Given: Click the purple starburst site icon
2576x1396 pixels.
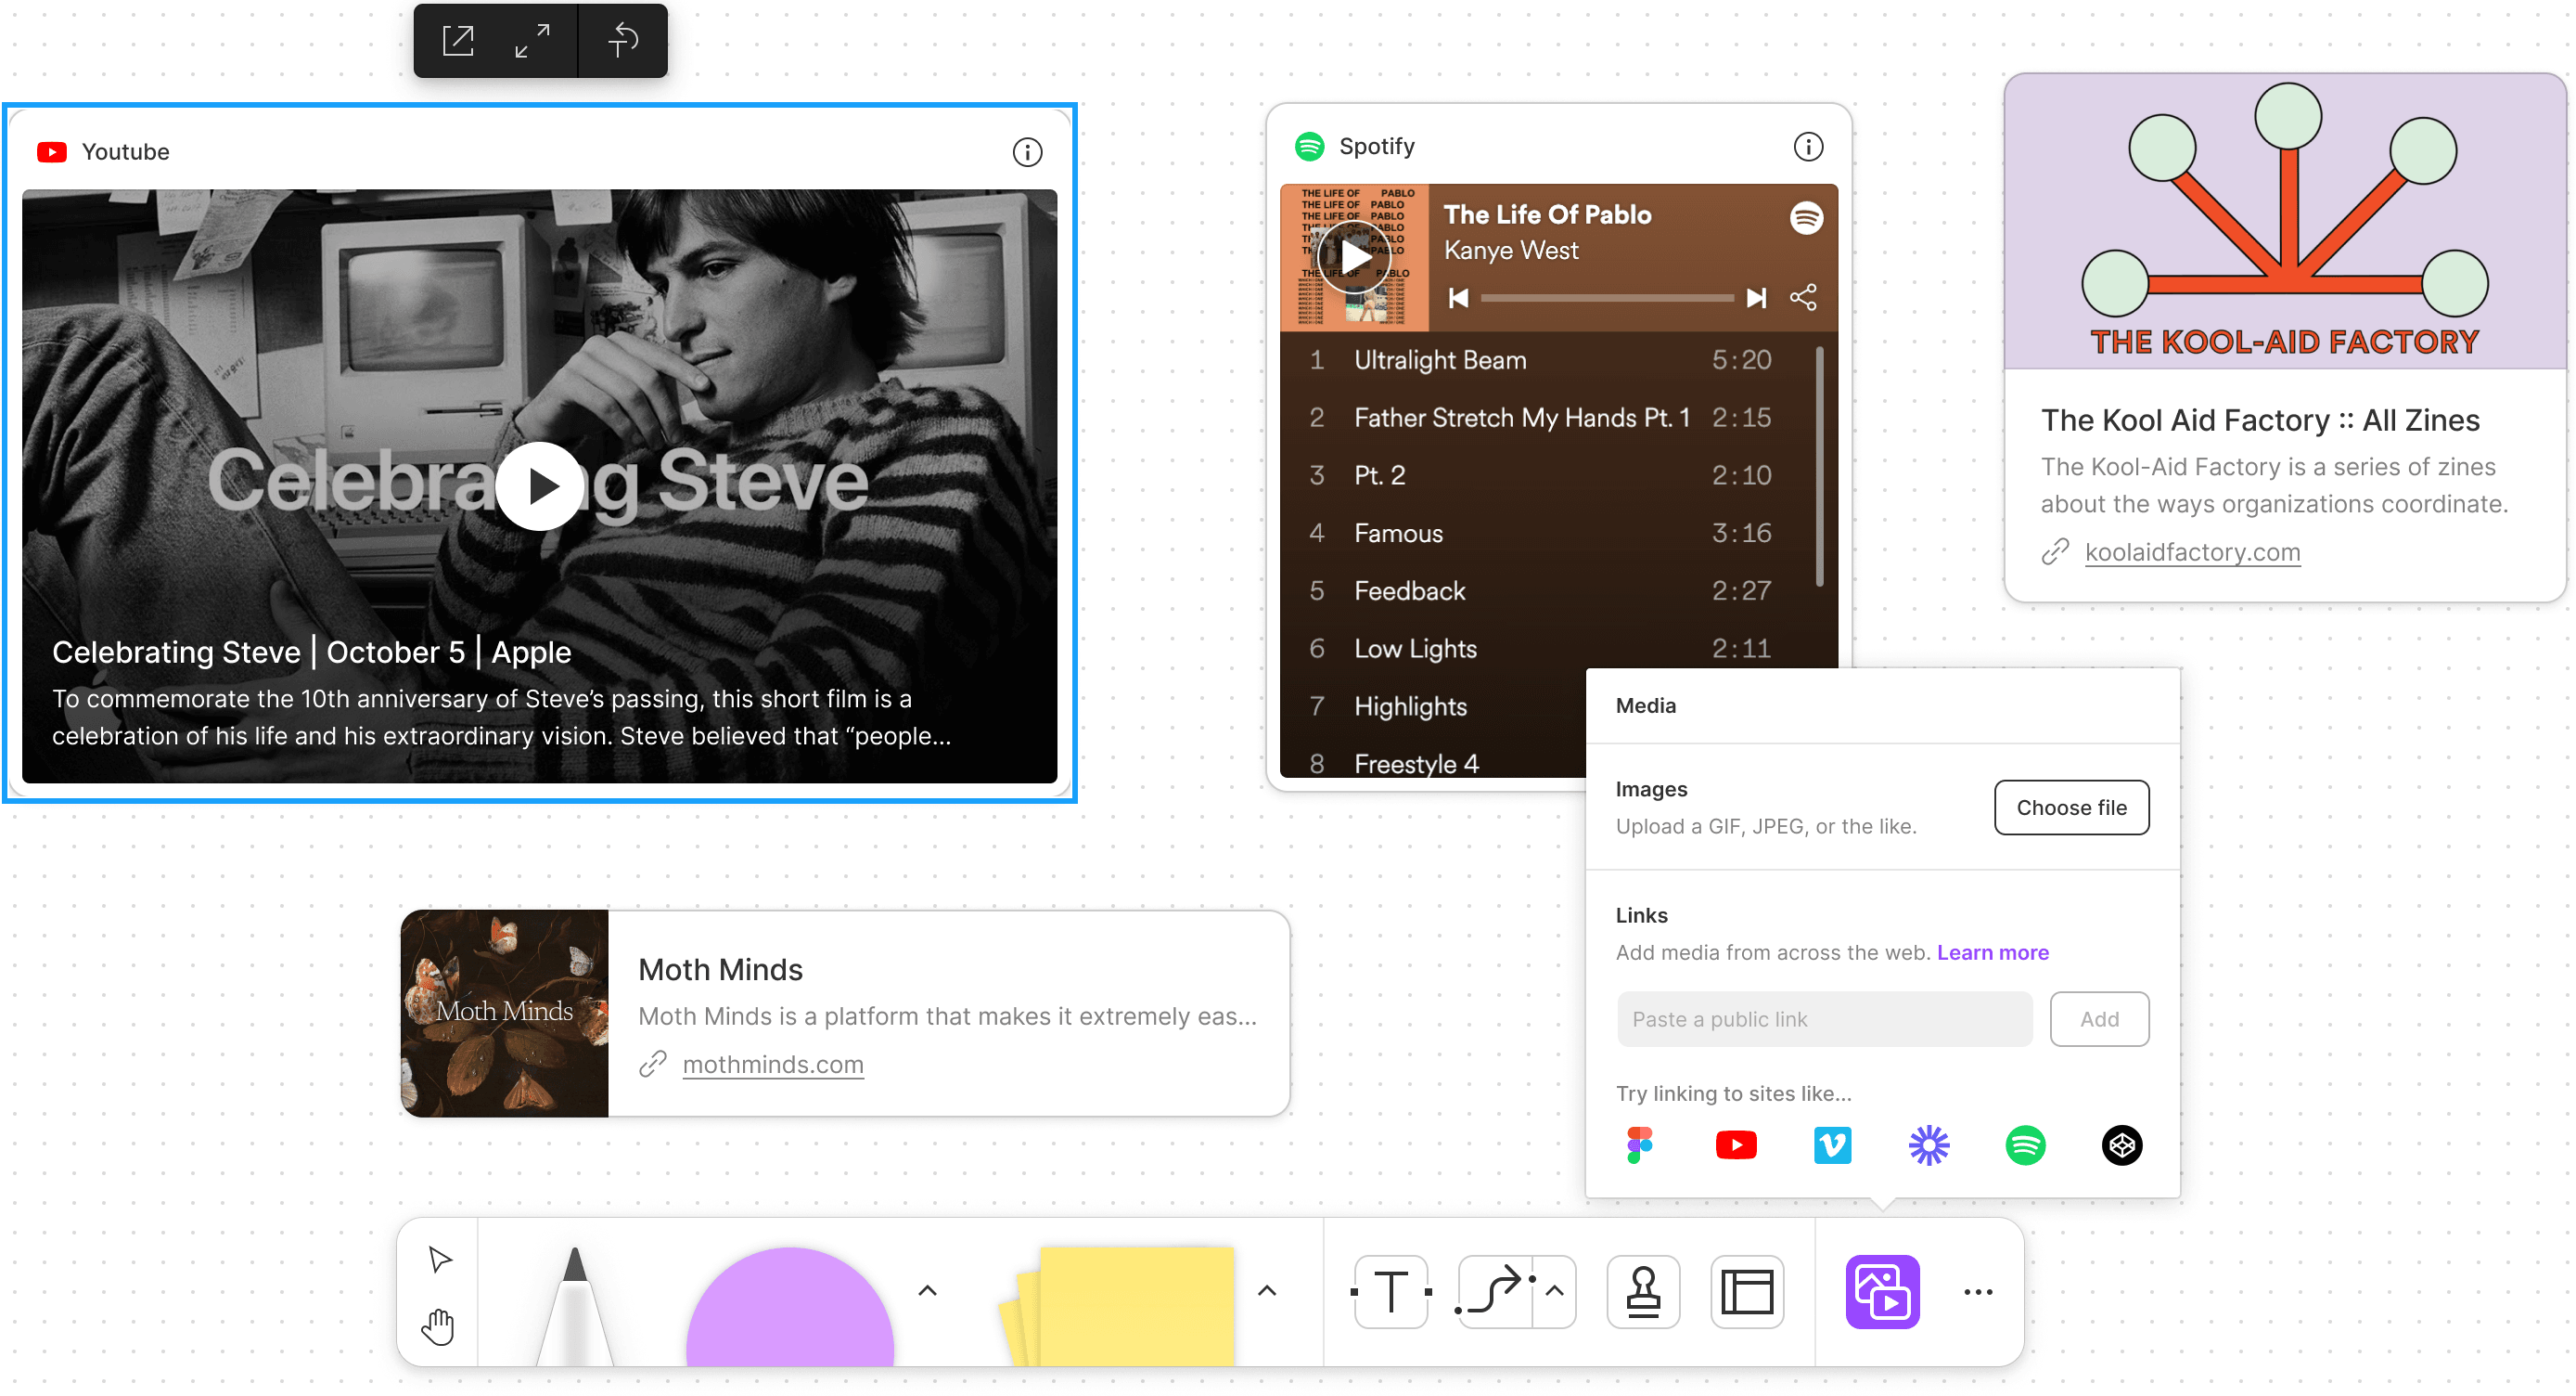Looking at the screenshot, I should [x=1929, y=1145].
